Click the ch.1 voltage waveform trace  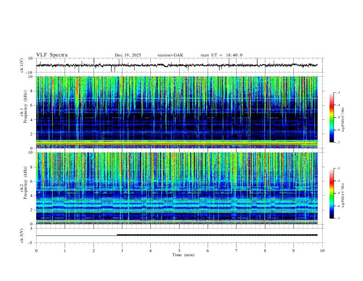coord(176,65)
